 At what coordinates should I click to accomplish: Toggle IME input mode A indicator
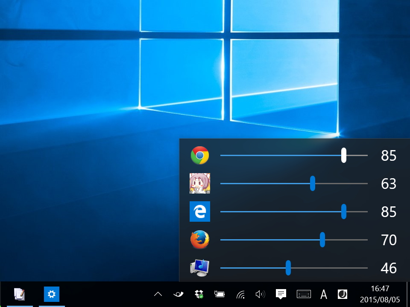tap(324, 295)
